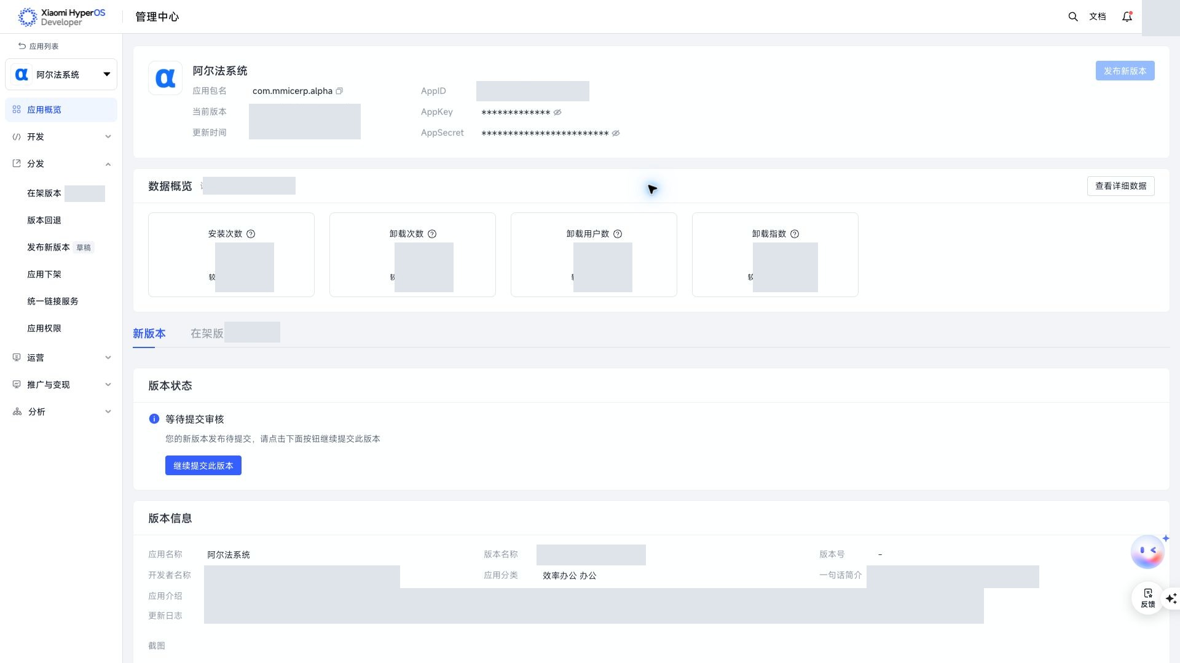Reveal the hidden AppKey value
The height and width of the screenshot is (663, 1180).
click(557, 112)
